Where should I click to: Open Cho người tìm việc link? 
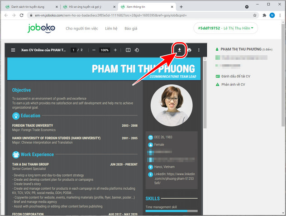[82, 29]
